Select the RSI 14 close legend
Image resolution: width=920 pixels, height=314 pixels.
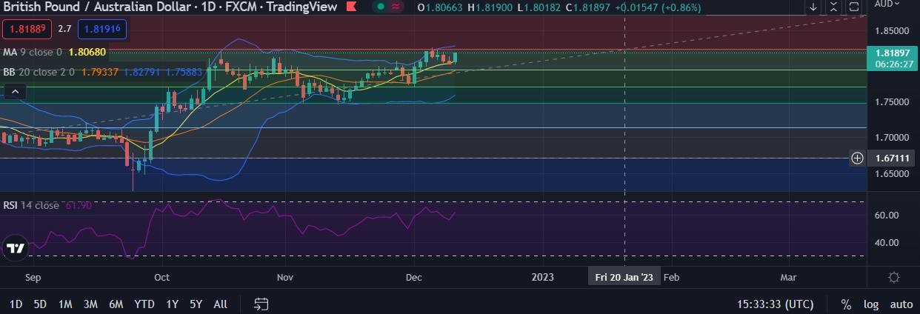tap(30, 205)
